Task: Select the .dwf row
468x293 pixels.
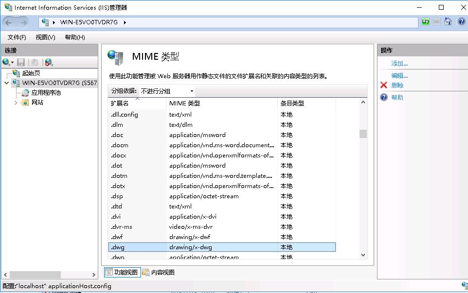Action: click(222, 237)
